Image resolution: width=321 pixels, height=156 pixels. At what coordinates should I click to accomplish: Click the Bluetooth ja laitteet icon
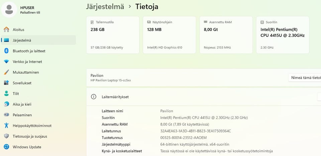click(6, 51)
